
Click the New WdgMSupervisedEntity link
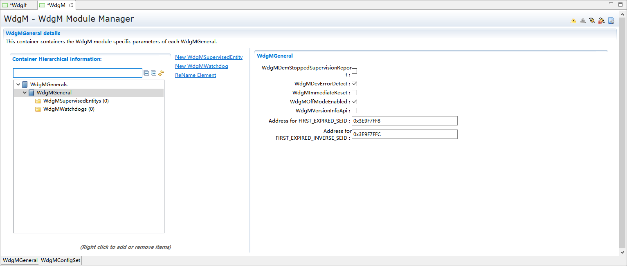[x=209, y=57]
